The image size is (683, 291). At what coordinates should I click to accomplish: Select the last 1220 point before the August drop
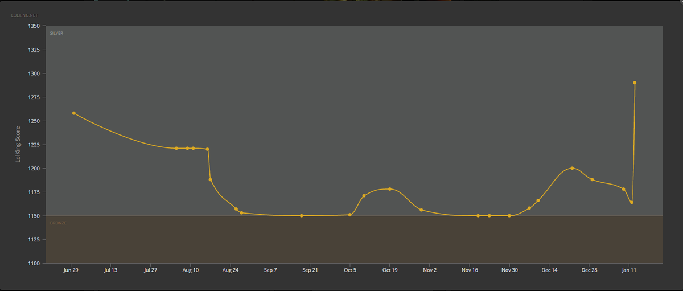click(208, 149)
